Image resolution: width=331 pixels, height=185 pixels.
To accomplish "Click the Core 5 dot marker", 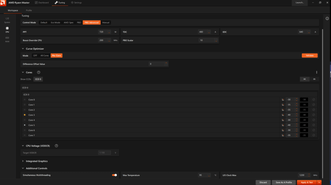I will 25,125.
